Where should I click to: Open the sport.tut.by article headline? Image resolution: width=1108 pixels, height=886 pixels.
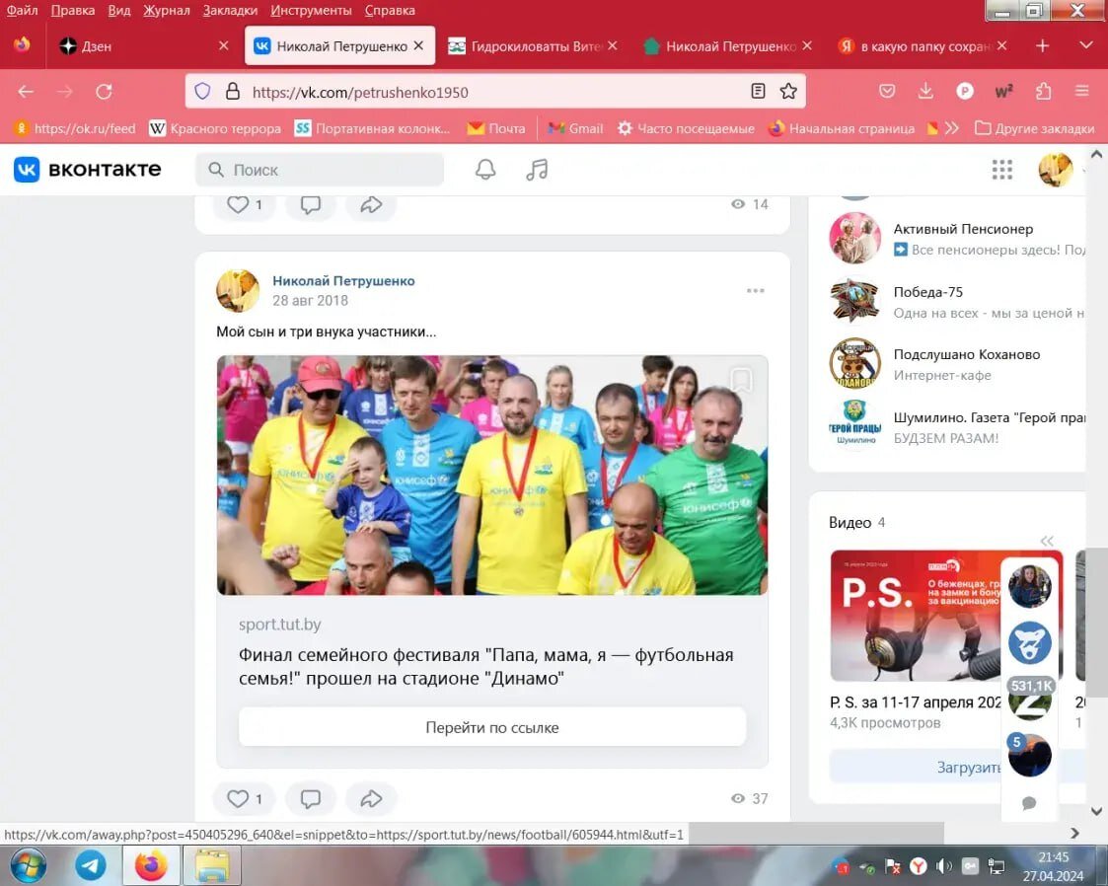click(485, 666)
